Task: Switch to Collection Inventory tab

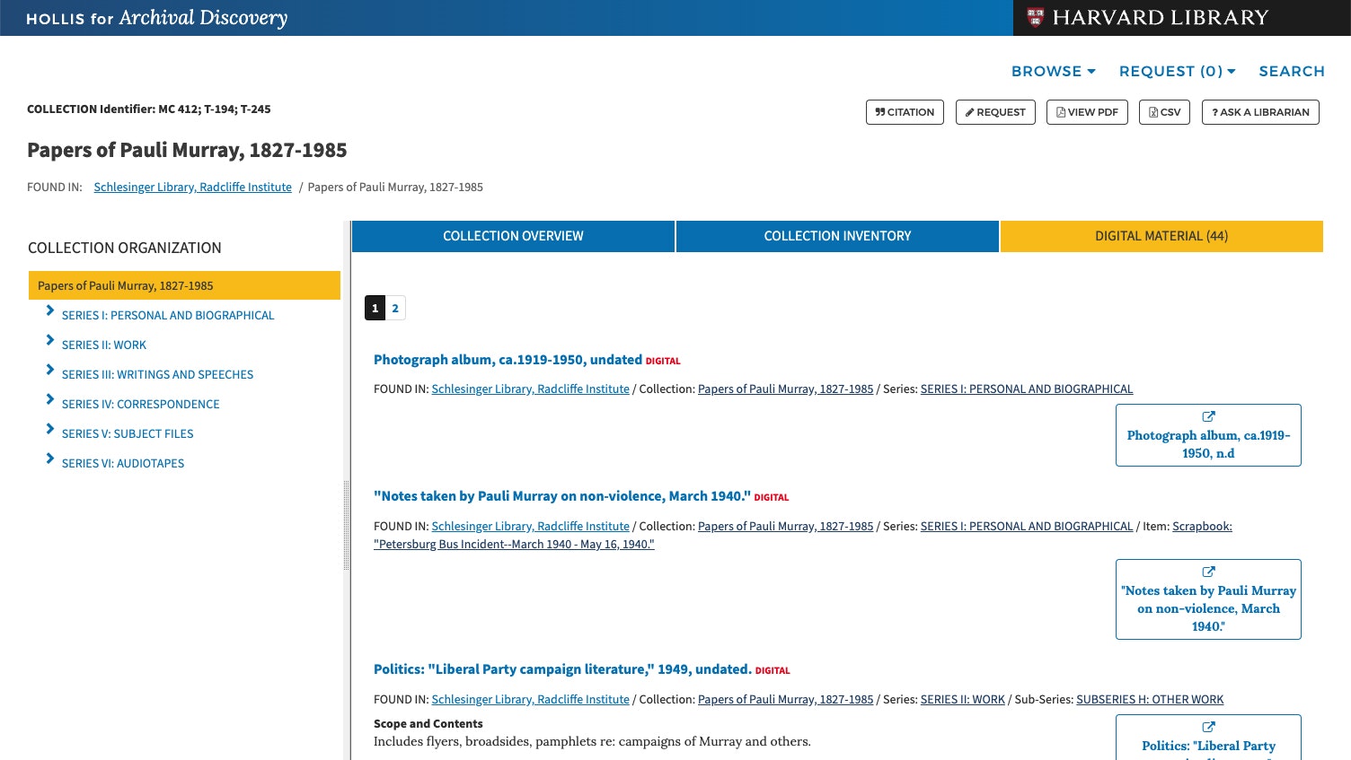Action: pos(837,236)
